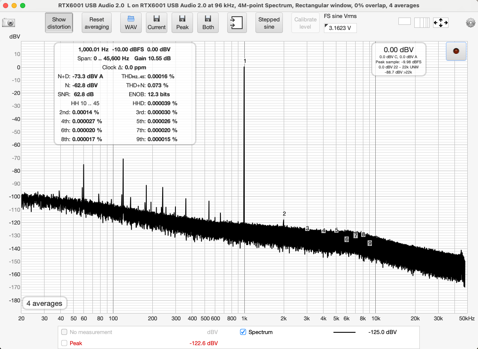
Task: Edit the FS sine Vrms field
Action: point(340,28)
